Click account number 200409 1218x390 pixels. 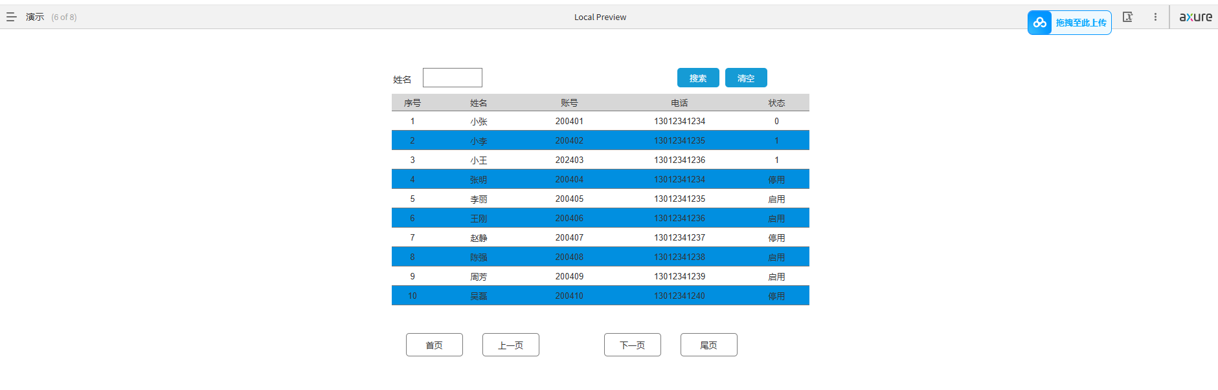pos(569,276)
